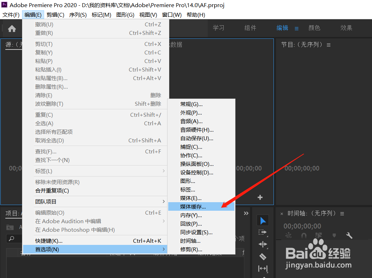Open 自动保存(U)... preferences
Image resolution: width=372 pixels, height=278 pixels.
[x=201, y=138]
